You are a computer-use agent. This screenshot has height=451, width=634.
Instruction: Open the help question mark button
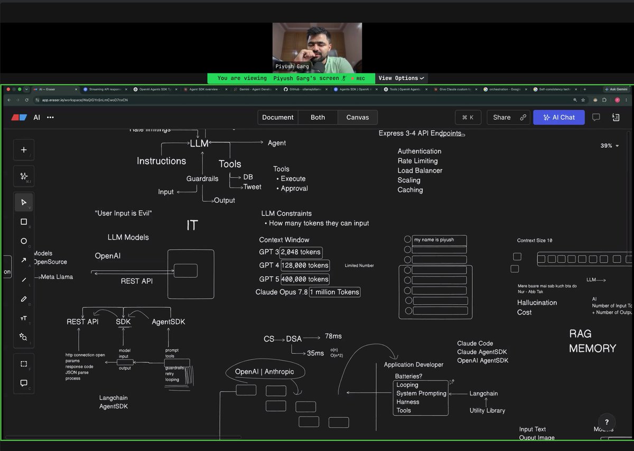607,422
